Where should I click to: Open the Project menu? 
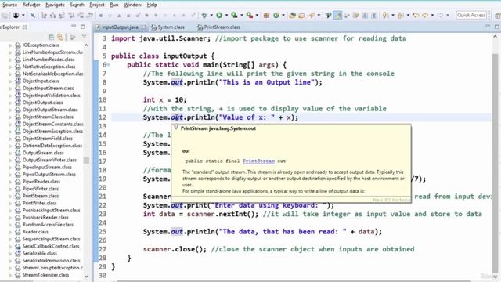[97, 5]
